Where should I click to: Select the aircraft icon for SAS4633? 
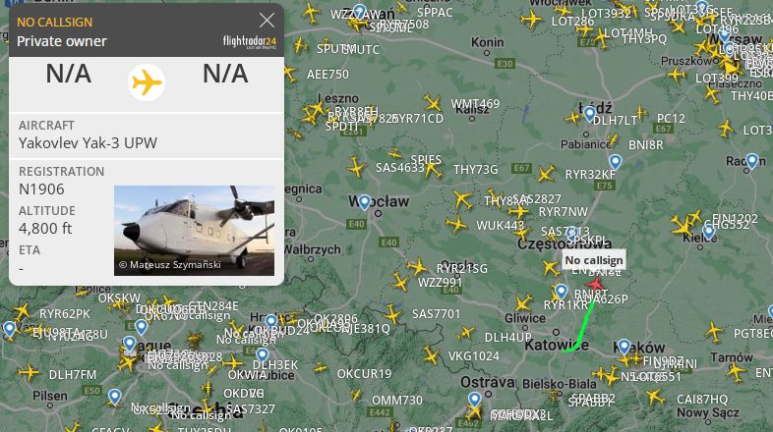point(355,167)
